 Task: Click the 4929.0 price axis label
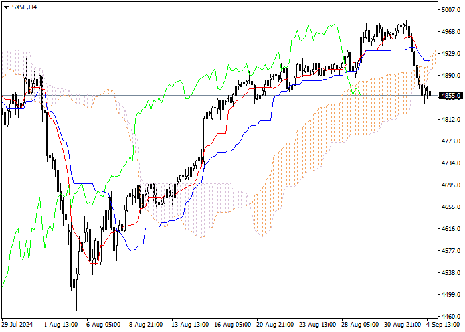pyautogui.click(x=451, y=54)
